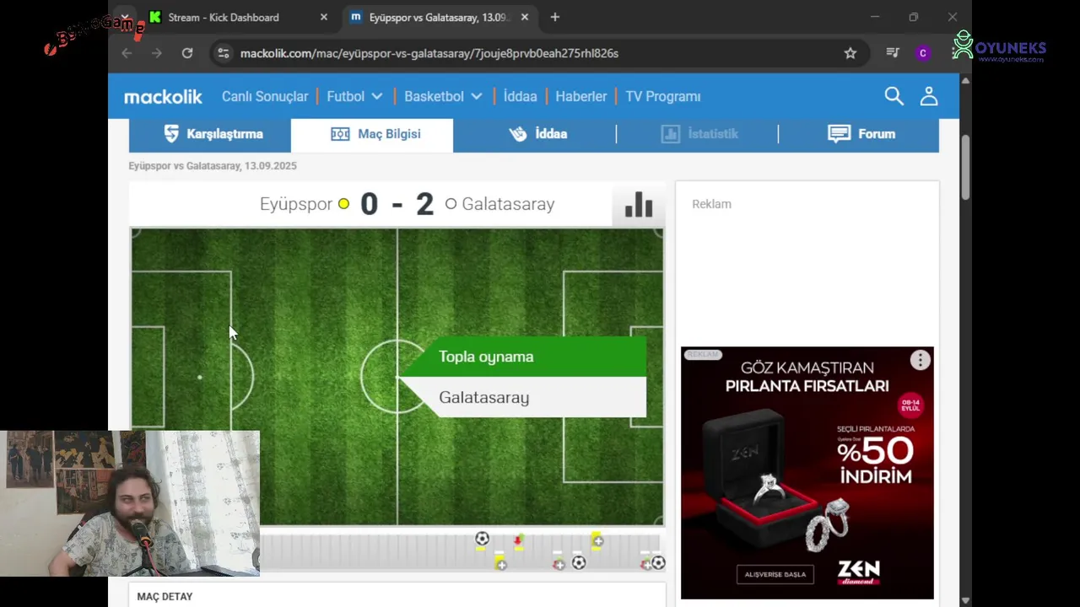
Task: Click the Karşılaştırma shield icon
Action: [x=171, y=134]
